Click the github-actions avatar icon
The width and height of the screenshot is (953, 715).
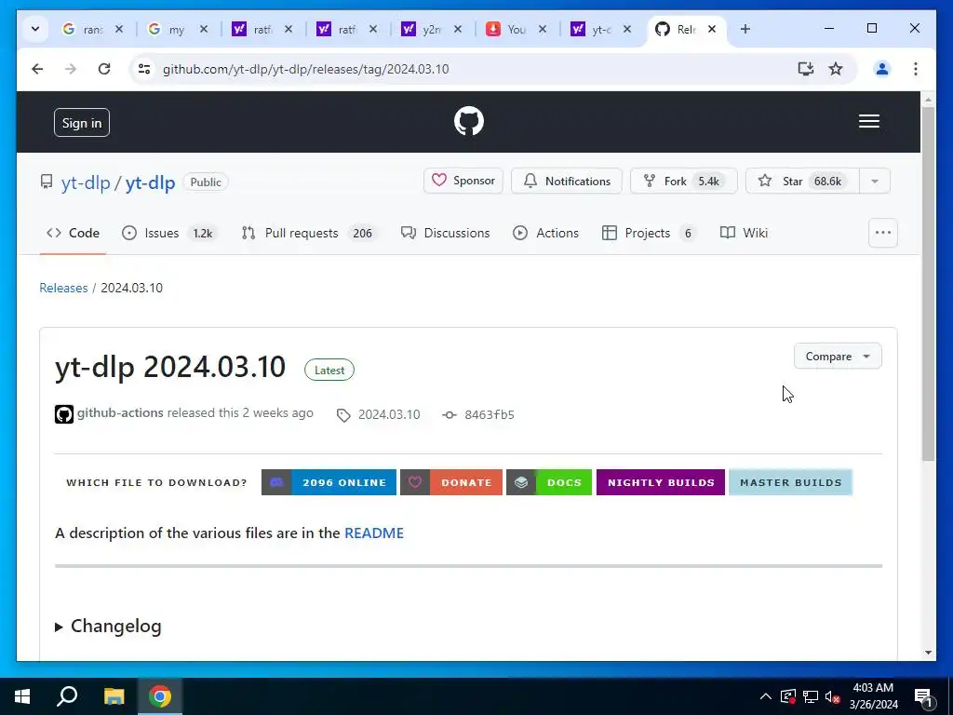(x=64, y=414)
